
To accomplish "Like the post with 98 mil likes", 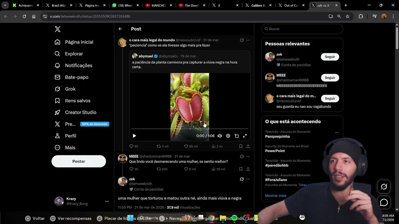I will 191,146.
